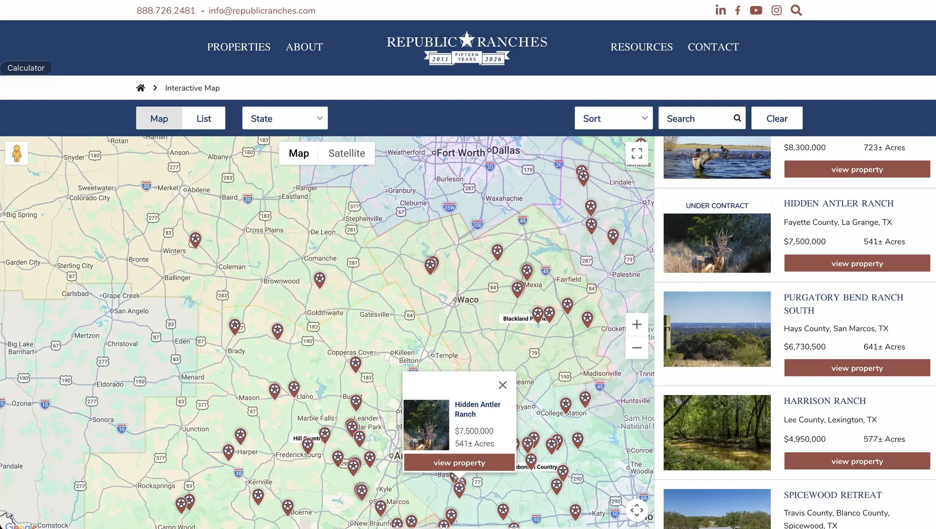Click the property marker near Brownwood
The image size is (936, 529).
320,280
